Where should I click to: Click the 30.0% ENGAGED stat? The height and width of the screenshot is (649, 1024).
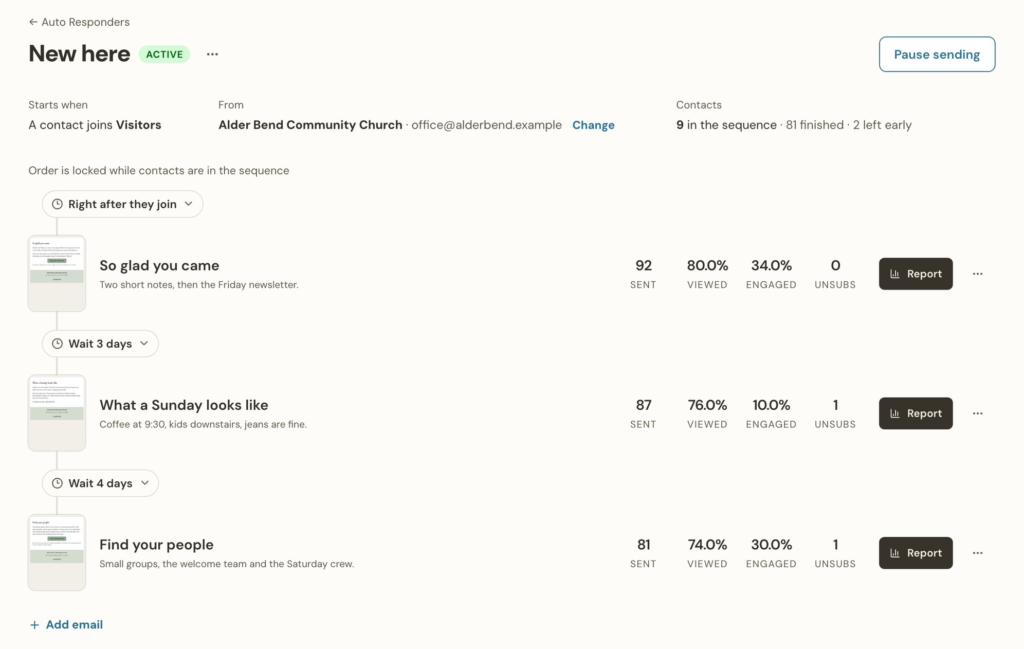771,553
